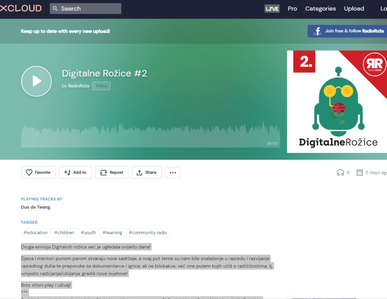This screenshot has height=299, width=387.
Task: Click the search magnifier icon
Action: [x=56, y=9]
